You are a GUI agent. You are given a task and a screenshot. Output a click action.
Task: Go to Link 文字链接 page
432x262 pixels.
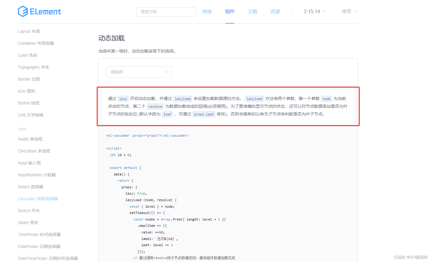tap(31, 115)
